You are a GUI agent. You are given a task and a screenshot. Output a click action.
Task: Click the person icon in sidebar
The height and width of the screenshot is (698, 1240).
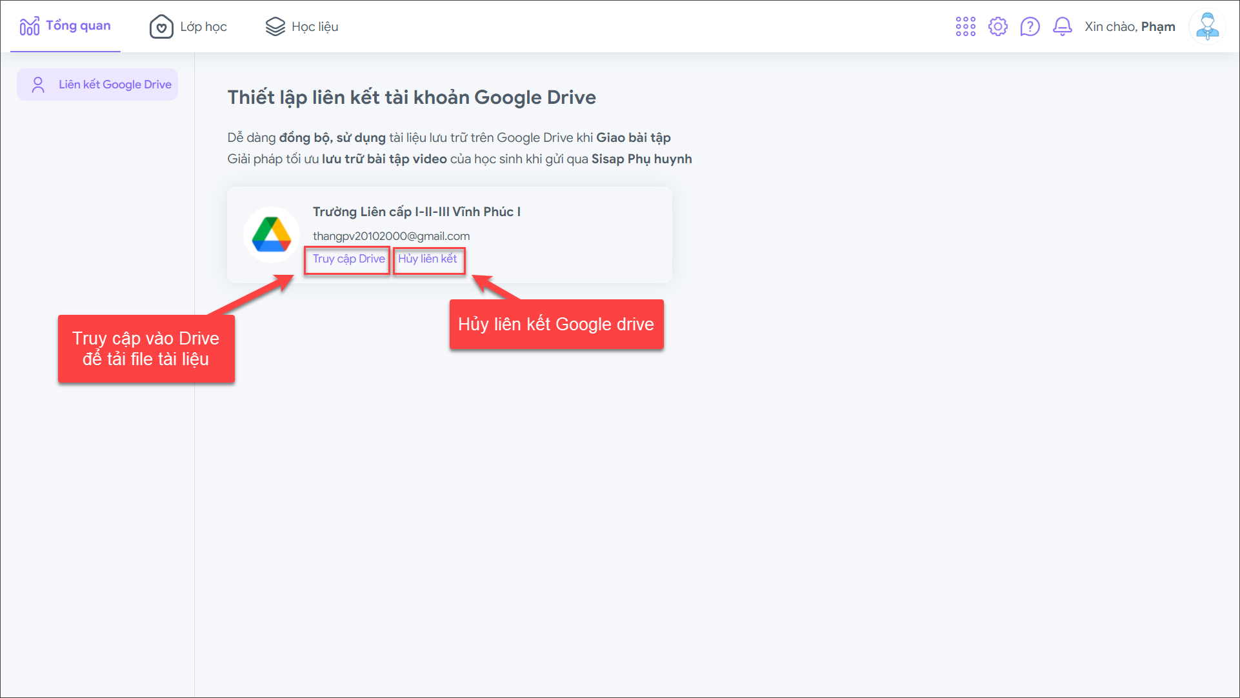pos(38,85)
